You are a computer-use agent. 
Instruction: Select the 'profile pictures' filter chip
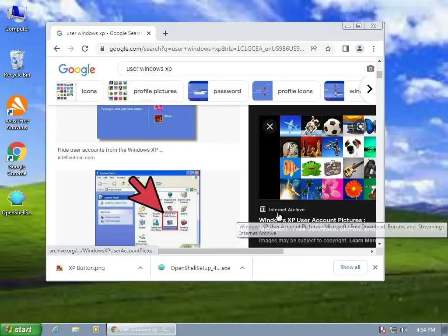point(146,91)
